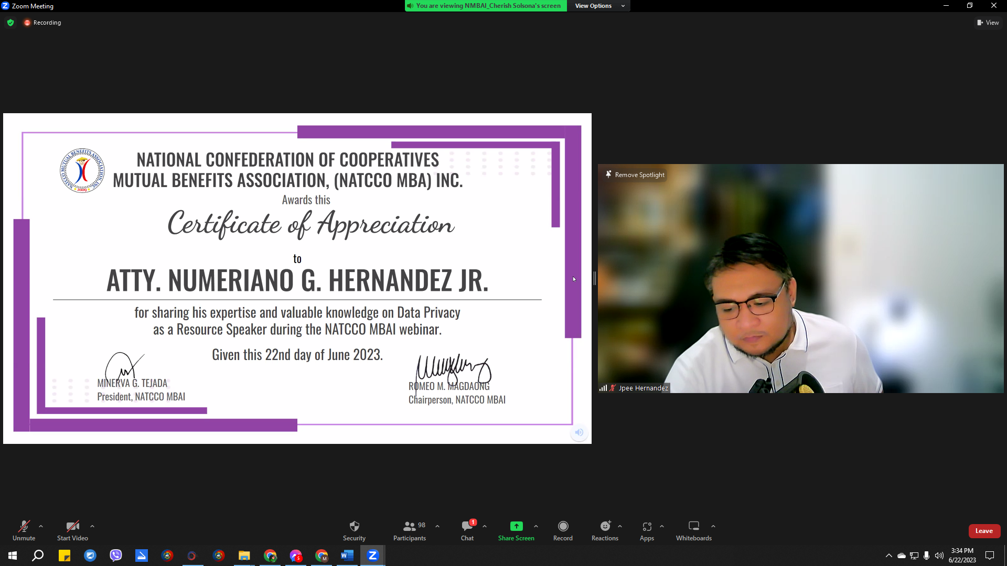Unmute the microphone in Zoom toolbar

(24, 530)
